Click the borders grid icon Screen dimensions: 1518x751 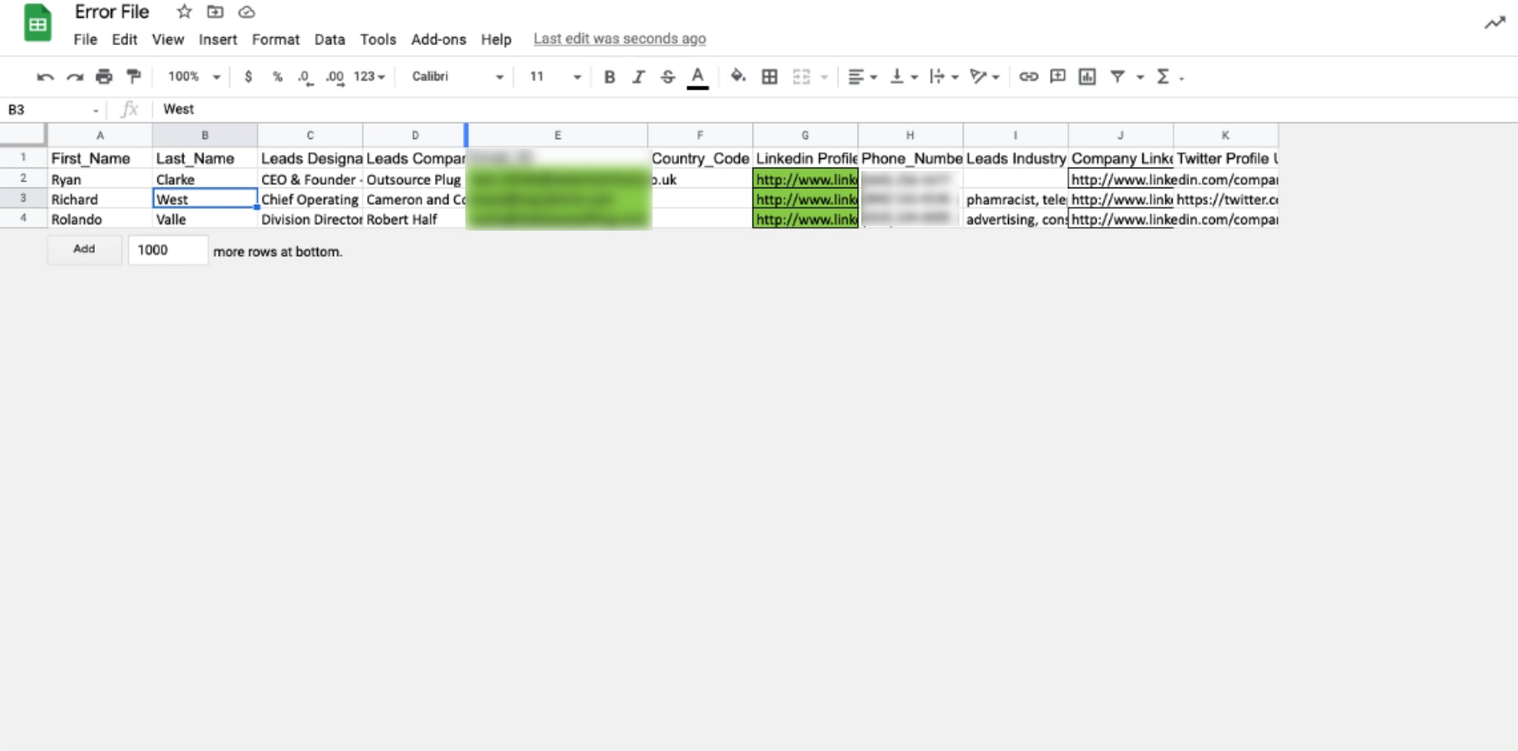point(769,77)
